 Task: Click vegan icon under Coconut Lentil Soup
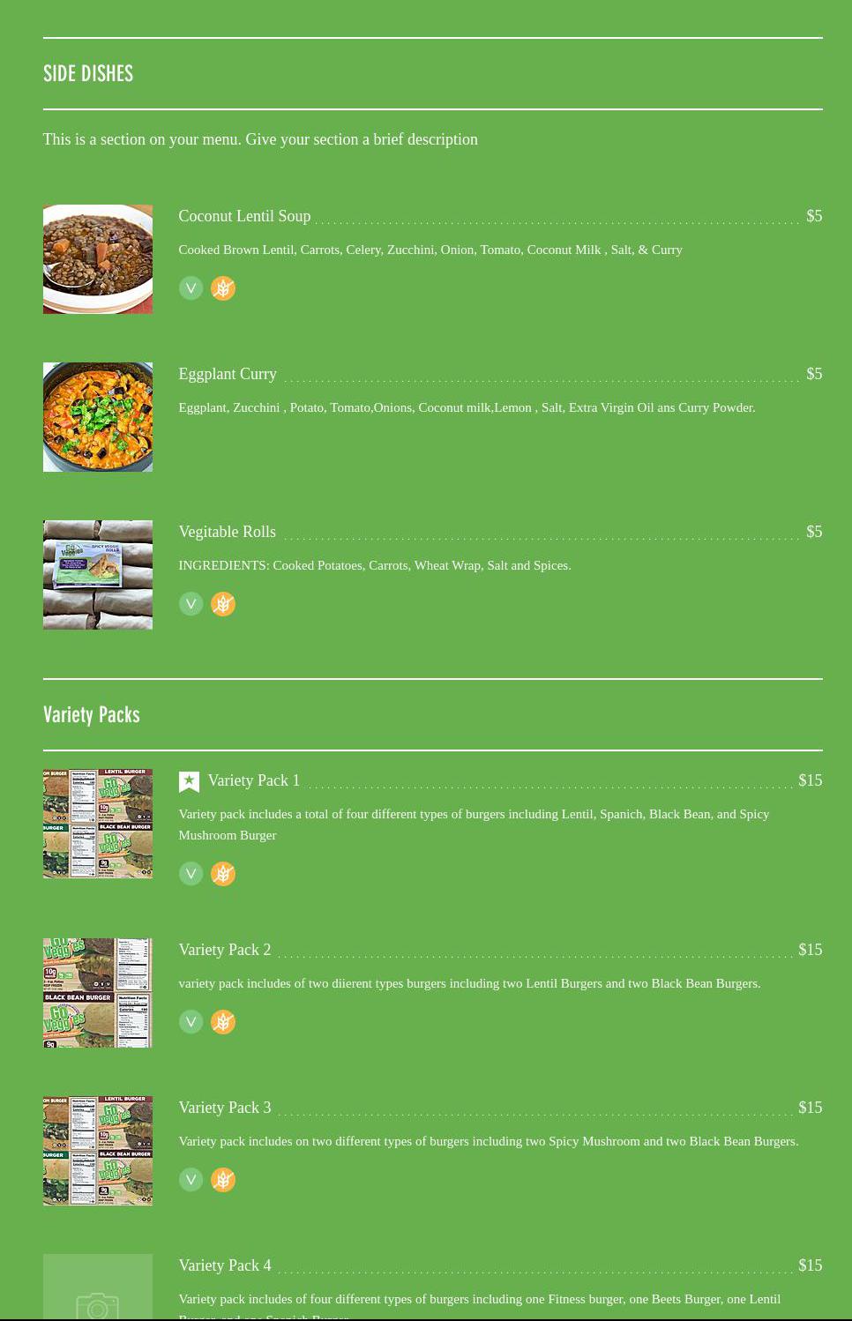(x=191, y=288)
